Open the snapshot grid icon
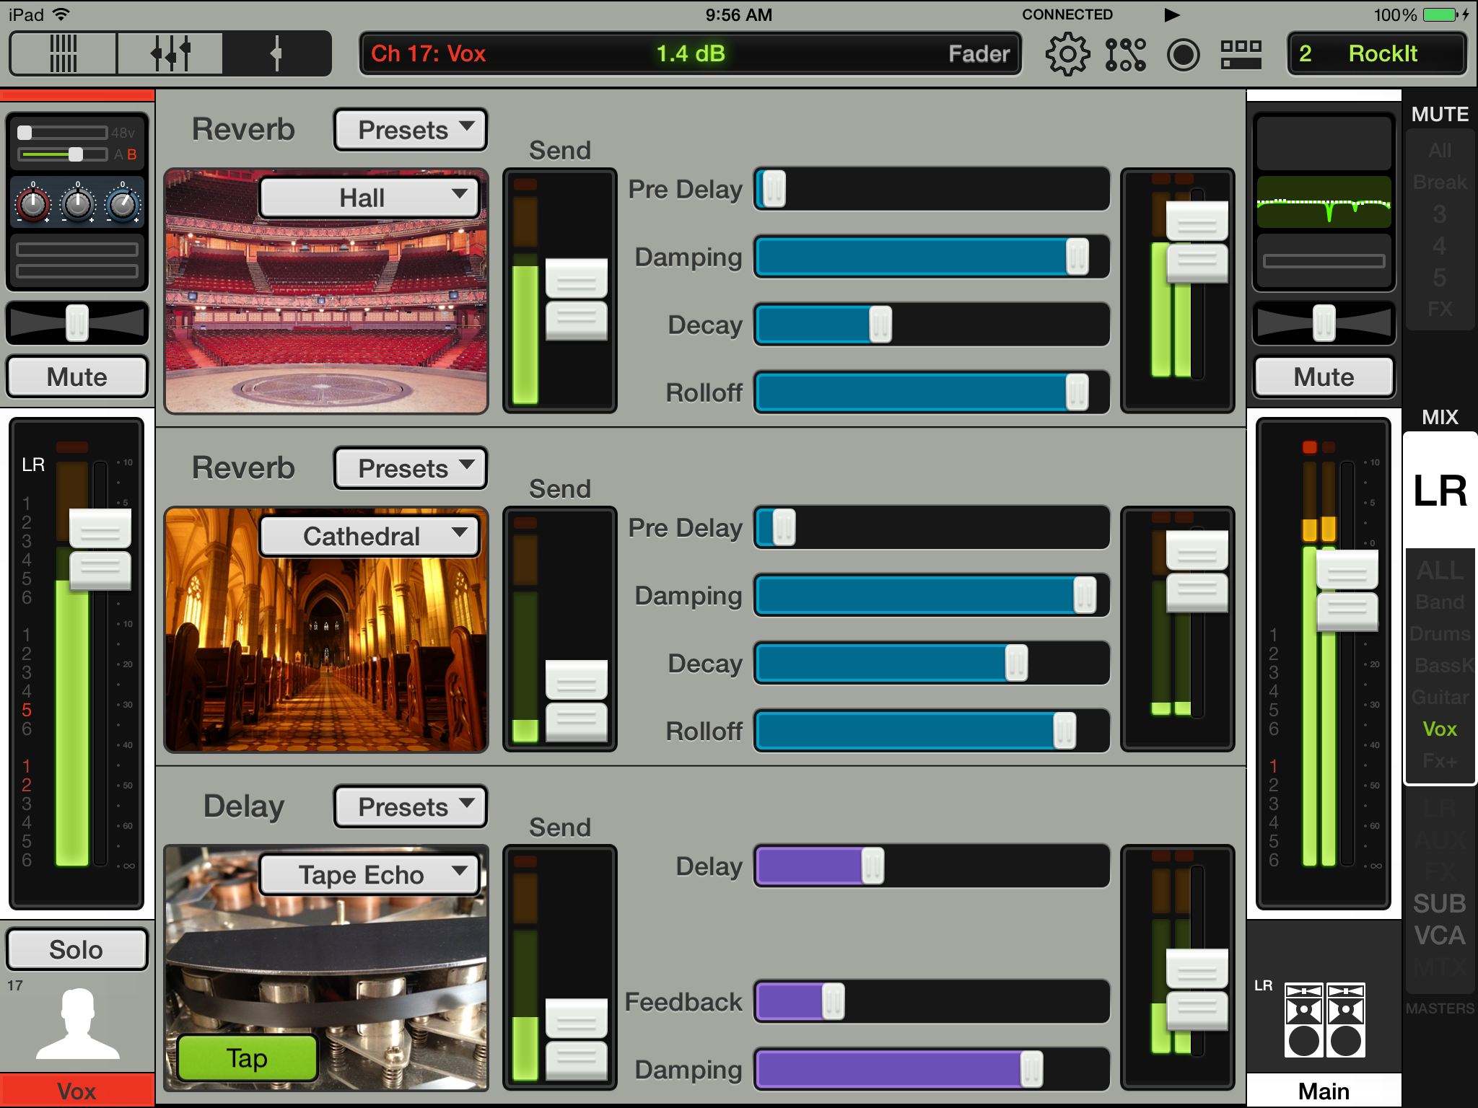This screenshot has height=1108, width=1478. [x=1241, y=54]
